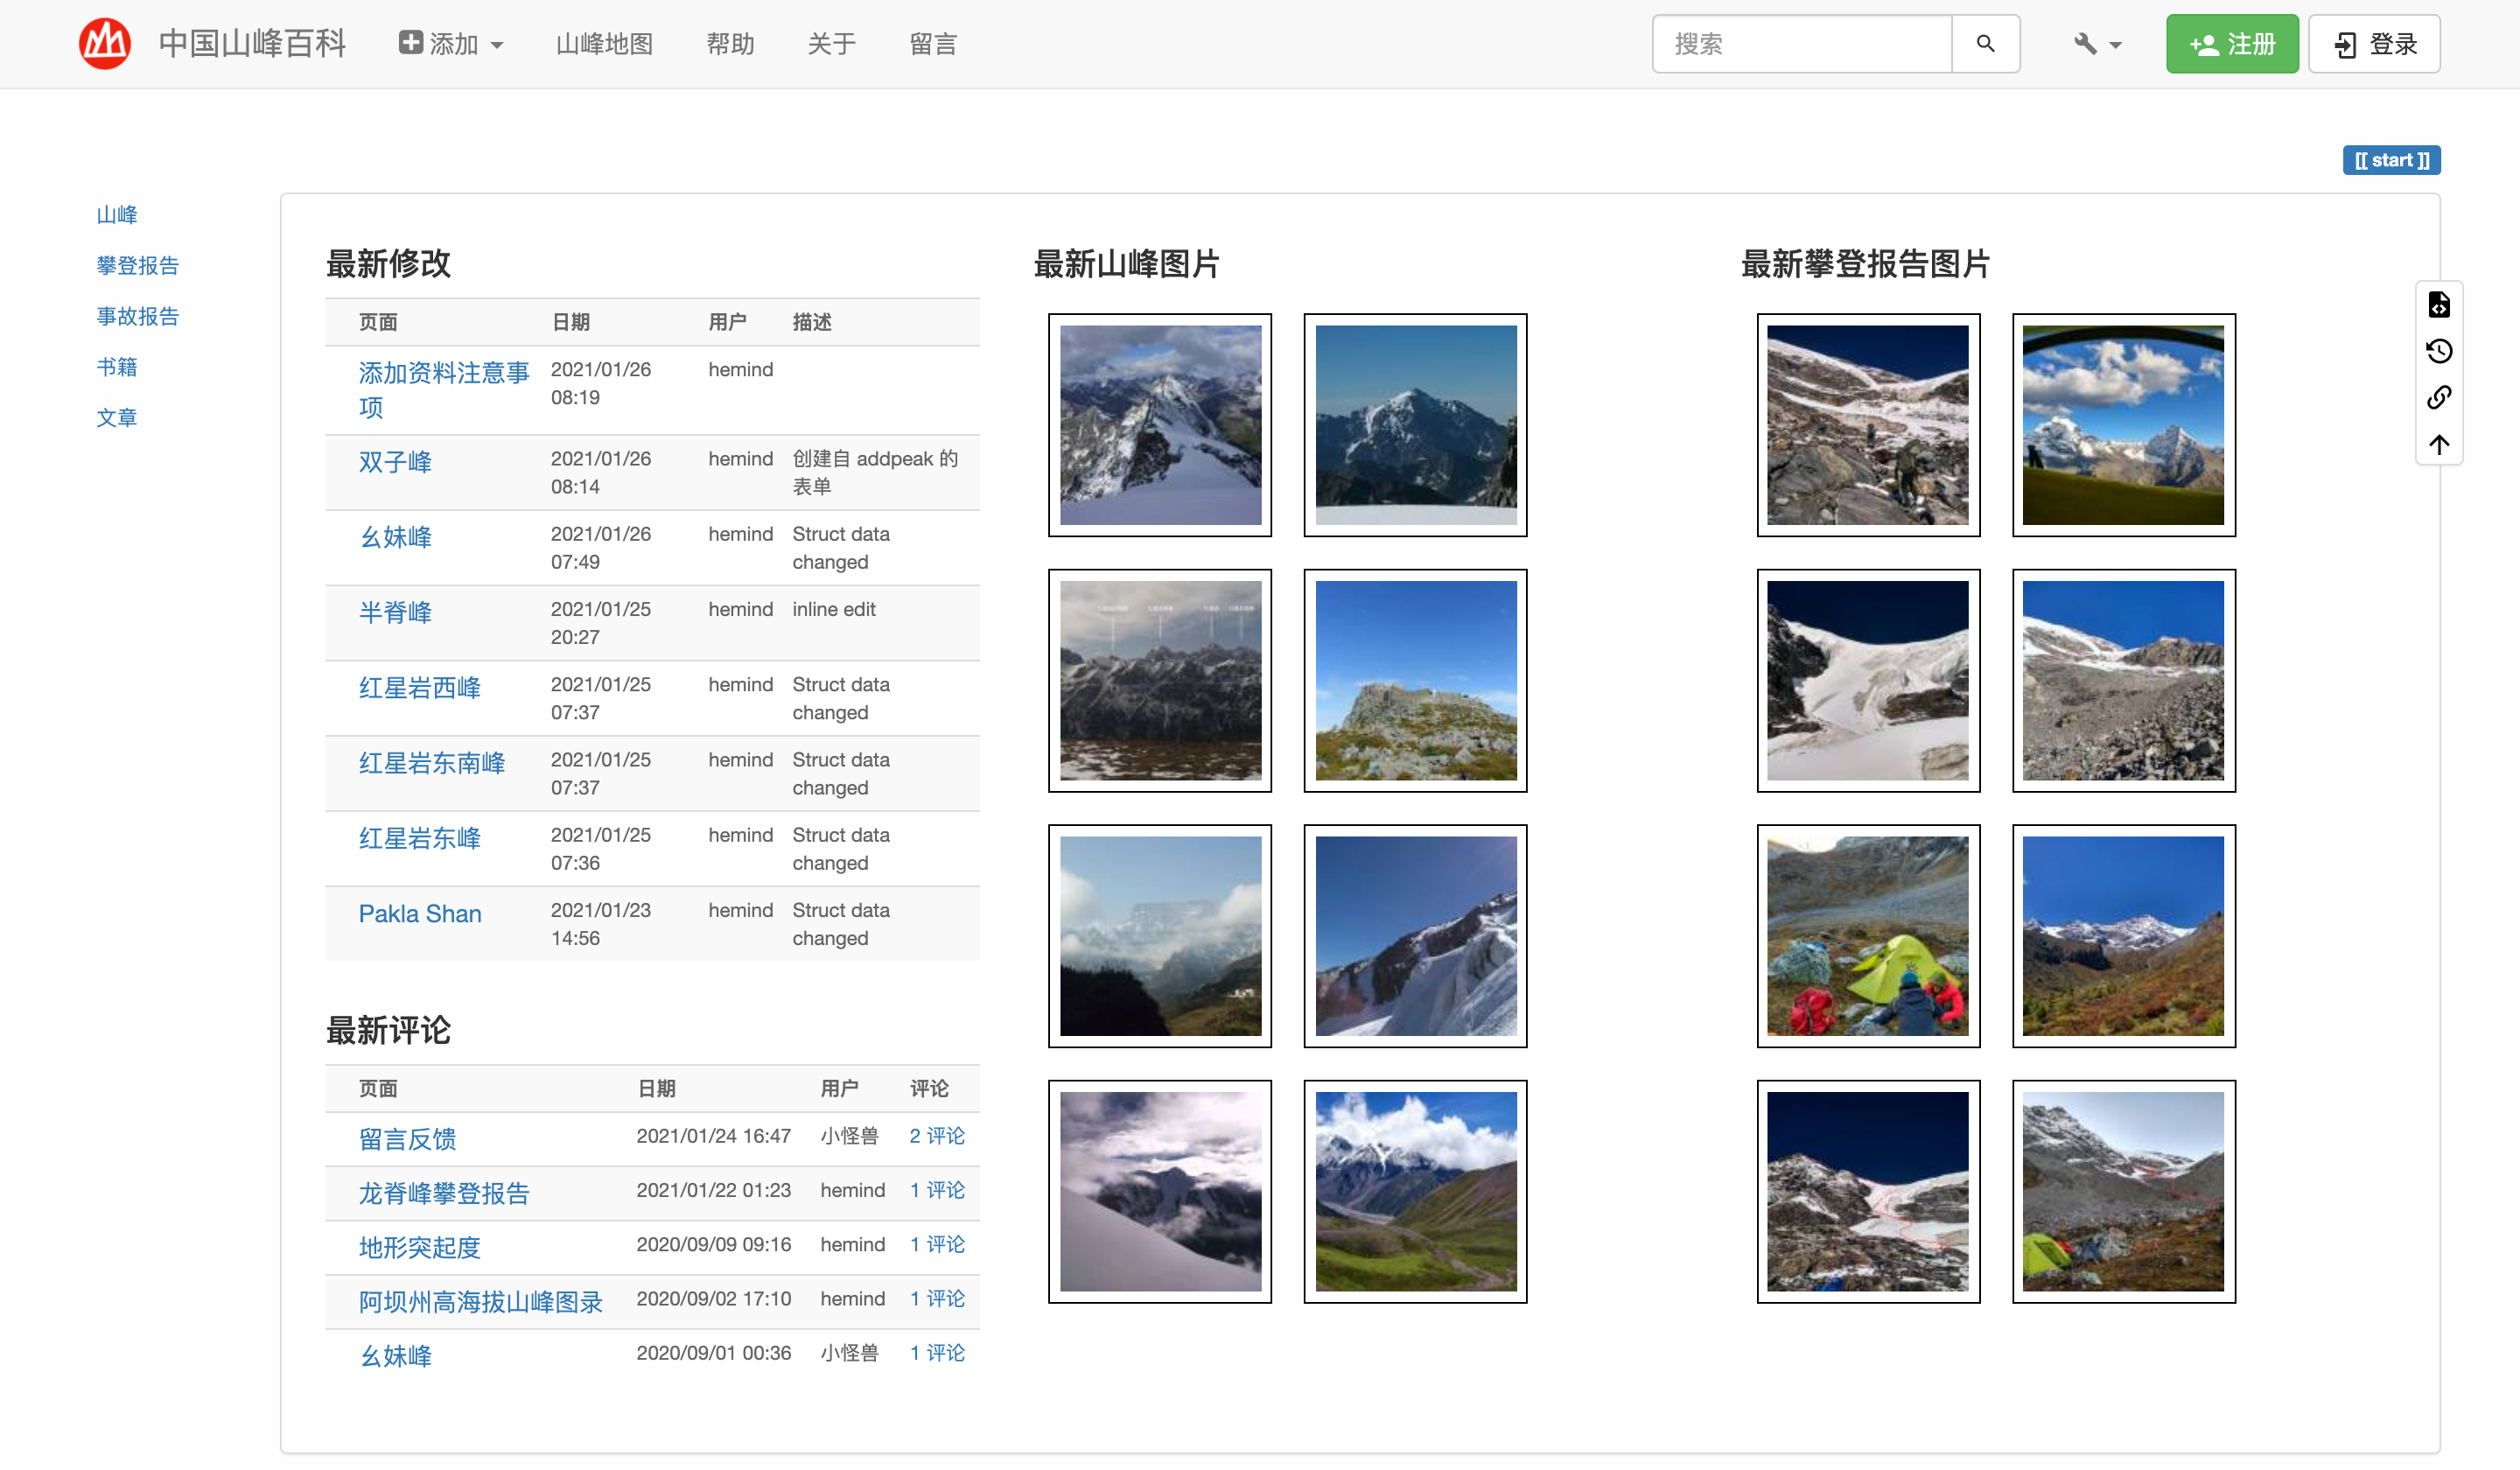Open the 双子峰 page link
The image size is (2520, 1470).
point(395,462)
